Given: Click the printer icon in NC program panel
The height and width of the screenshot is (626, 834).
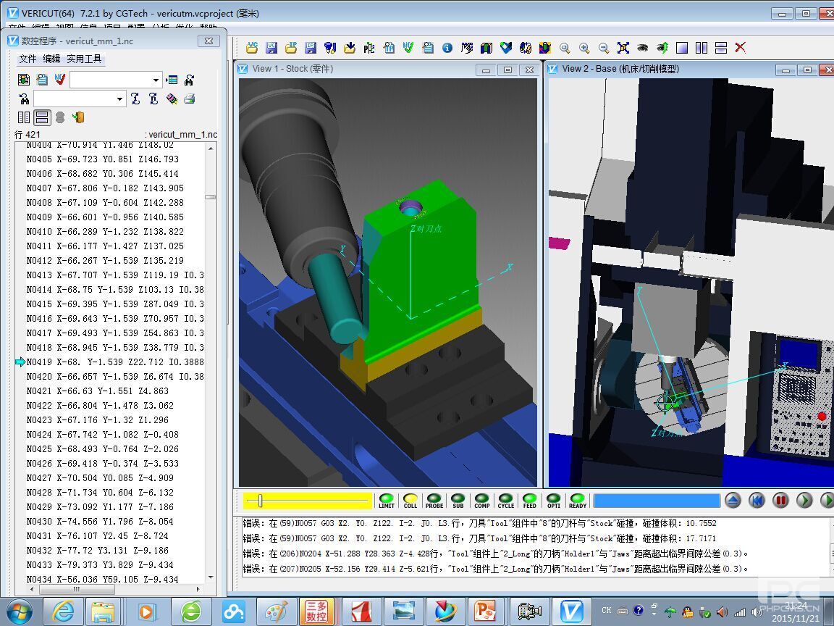Looking at the screenshot, I should [x=190, y=99].
